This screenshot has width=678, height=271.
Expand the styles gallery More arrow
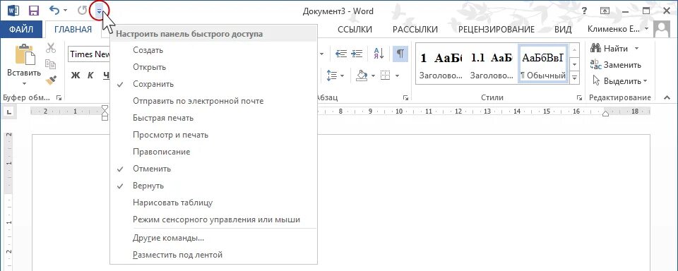pyautogui.click(x=575, y=78)
